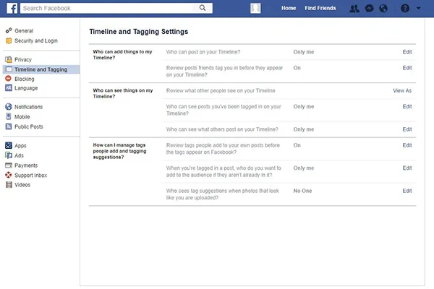
Task: Click the red Blocking icon
Action: tap(9, 79)
